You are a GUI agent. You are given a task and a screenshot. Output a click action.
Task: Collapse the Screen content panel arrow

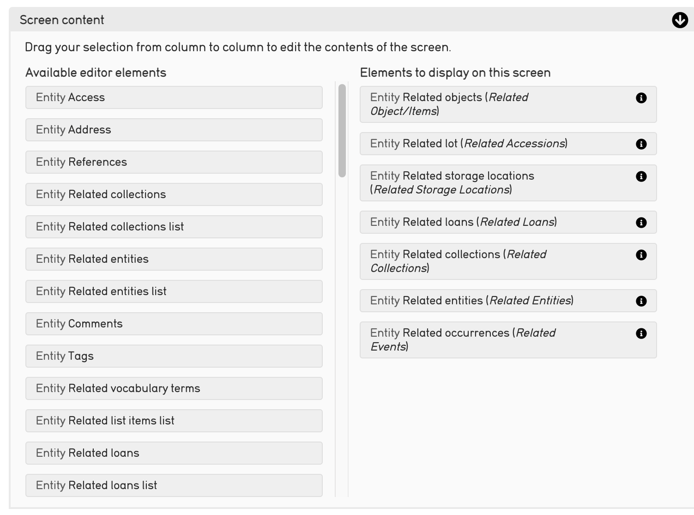point(680,20)
